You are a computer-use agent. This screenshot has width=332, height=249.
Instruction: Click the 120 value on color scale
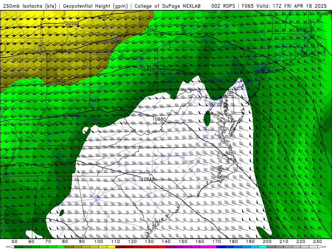[x=132, y=242]
